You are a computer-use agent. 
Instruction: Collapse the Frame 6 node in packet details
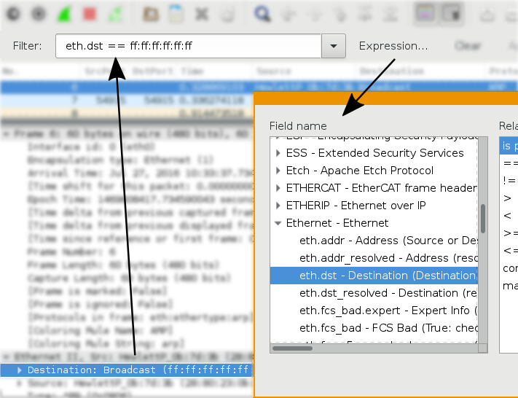6,134
